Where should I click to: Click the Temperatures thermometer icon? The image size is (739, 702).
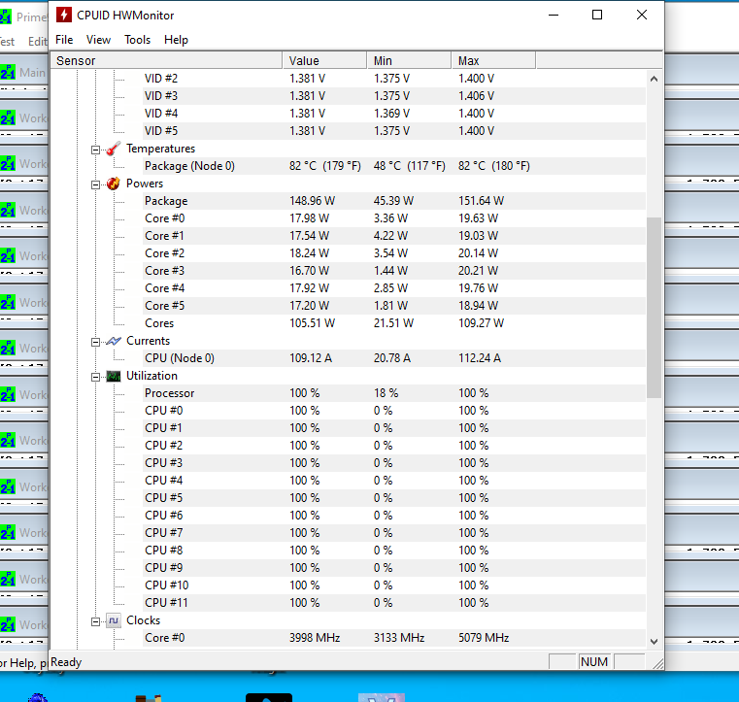click(113, 149)
